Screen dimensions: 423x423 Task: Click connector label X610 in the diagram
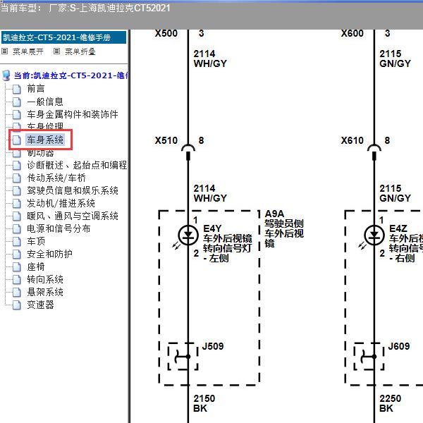[352, 140]
